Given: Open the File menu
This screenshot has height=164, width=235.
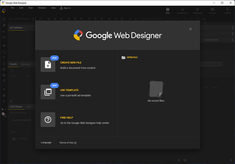Looking at the screenshot, I should point(13,8).
